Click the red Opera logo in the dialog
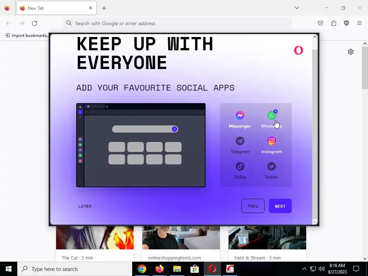This screenshot has width=368, height=276. (299, 50)
